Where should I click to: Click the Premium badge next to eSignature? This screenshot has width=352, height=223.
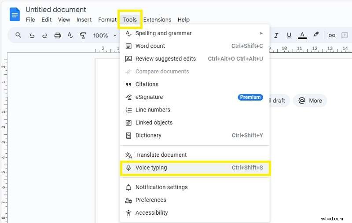point(250,97)
